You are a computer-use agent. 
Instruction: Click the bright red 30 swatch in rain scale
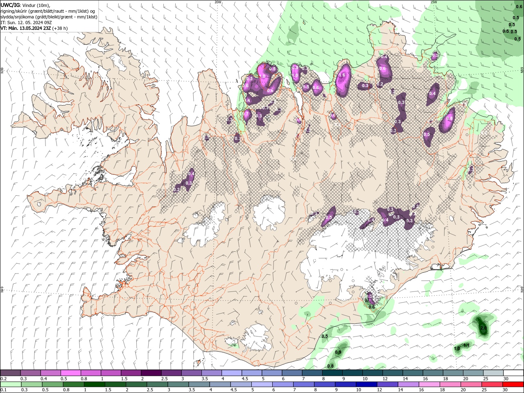(x=513, y=384)
